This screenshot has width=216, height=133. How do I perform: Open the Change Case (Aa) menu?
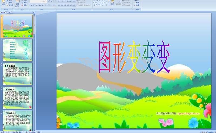point(49,5)
